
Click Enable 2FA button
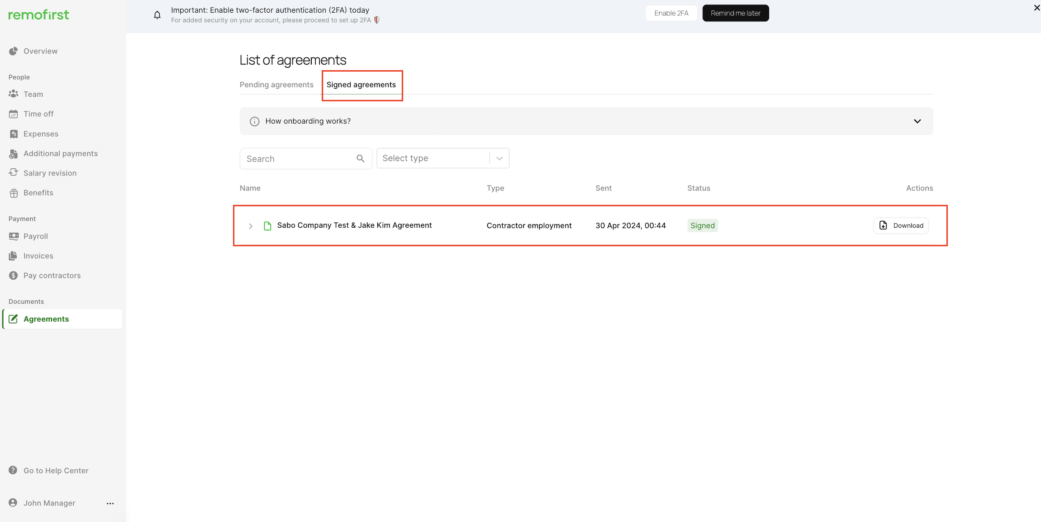[671, 13]
